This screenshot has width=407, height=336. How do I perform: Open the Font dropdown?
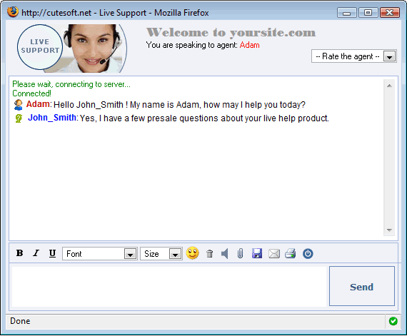[100, 254]
